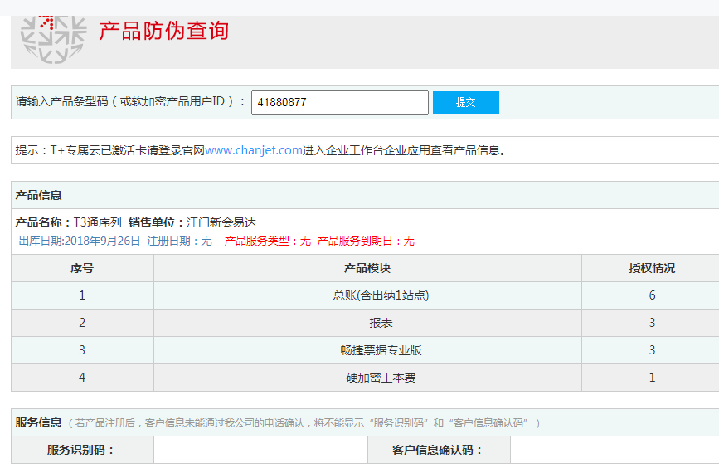The width and height of the screenshot is (719, 473).
Task: Click 出库日期:2018年9月26日 text
Action: tap(80, 241)
